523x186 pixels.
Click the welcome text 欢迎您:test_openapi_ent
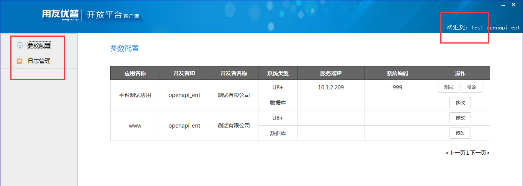click(x=483, y=27)
